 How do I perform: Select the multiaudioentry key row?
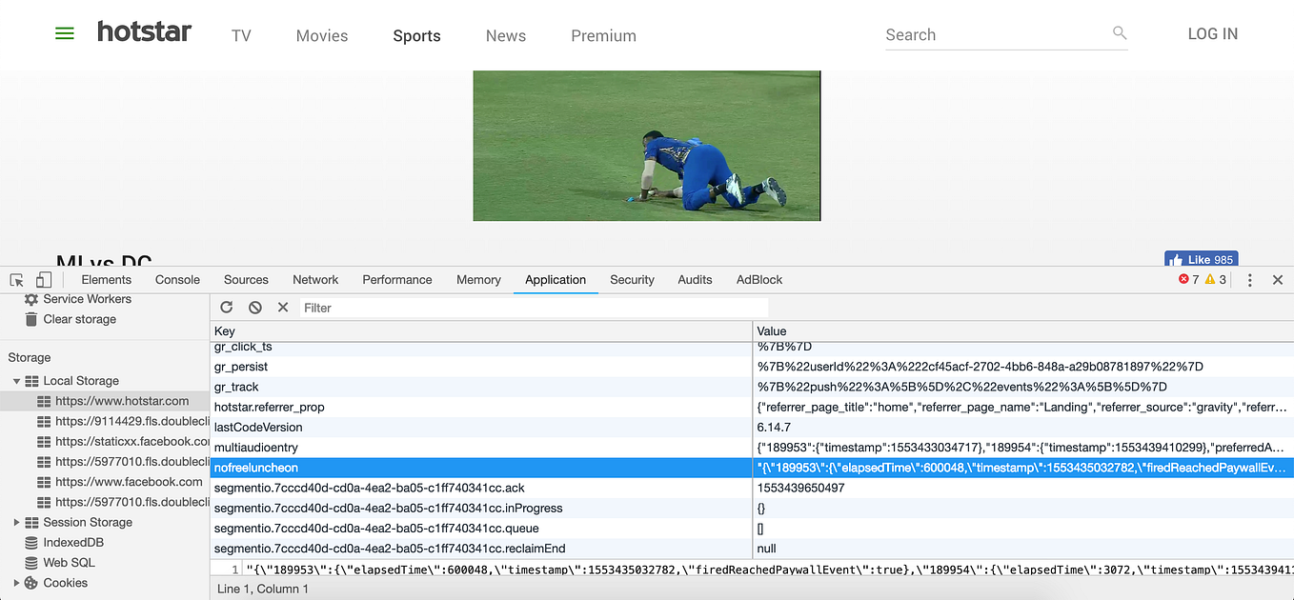click(481, 448)
